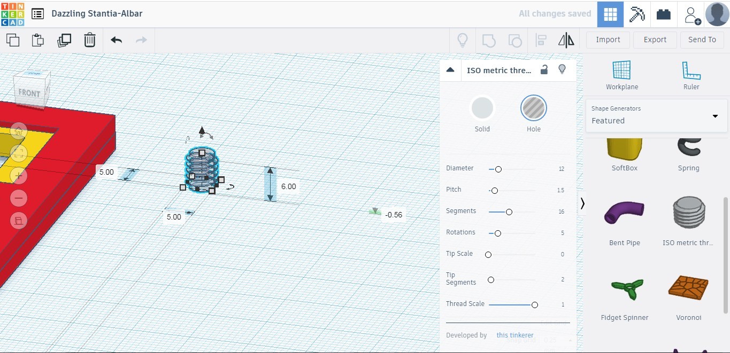
Task: Click the Tinkercad logo
Action: [x=13, y=13]
